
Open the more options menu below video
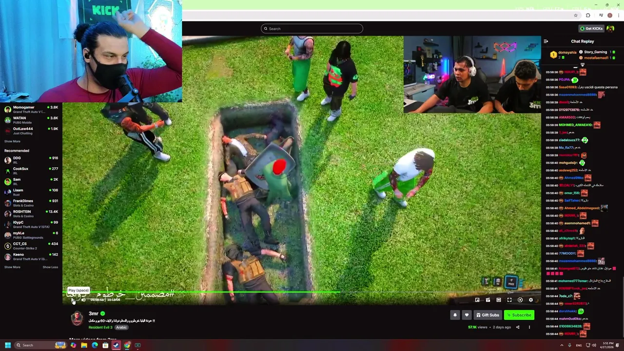(x=529, y=327)
